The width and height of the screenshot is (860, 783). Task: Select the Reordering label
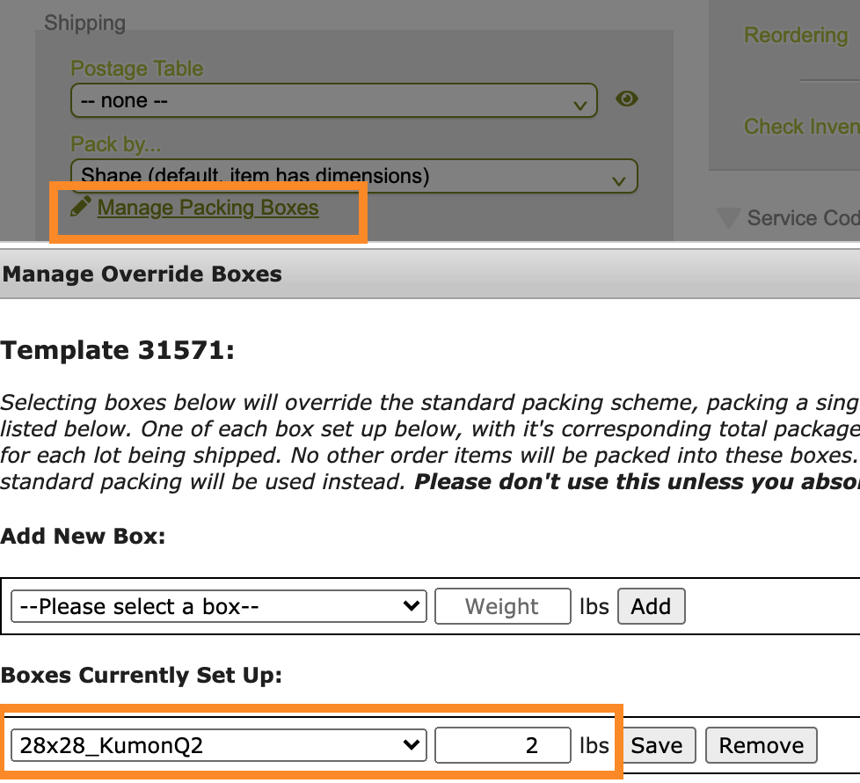[x=795, y=35]
